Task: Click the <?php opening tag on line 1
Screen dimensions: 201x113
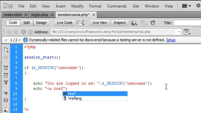Action: point(30,47)
